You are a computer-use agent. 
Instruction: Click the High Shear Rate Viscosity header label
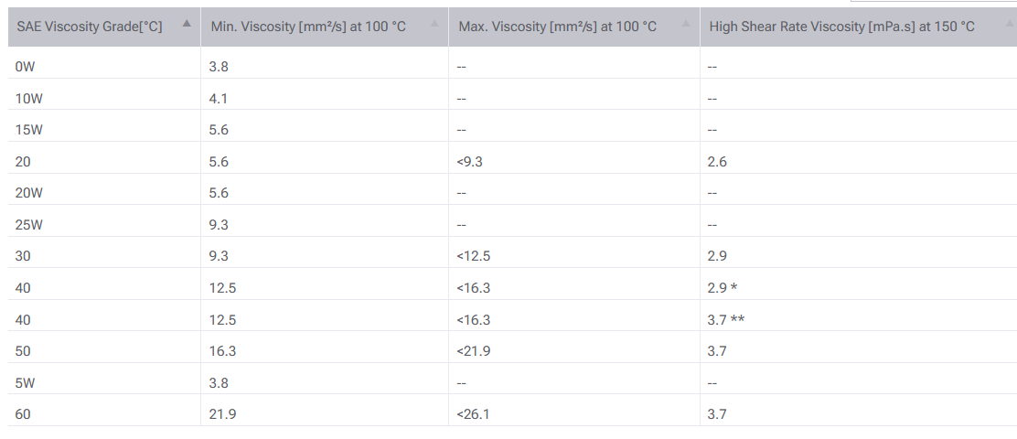click(x=841, y=27)
